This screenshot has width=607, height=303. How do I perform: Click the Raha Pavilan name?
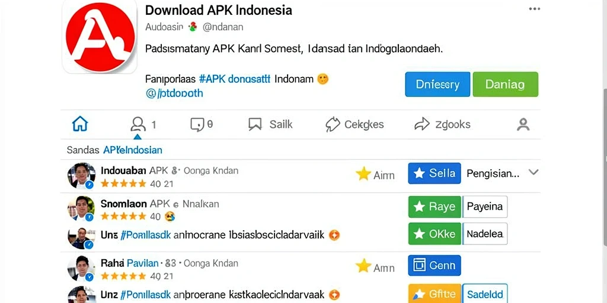[x=130, y=263]
